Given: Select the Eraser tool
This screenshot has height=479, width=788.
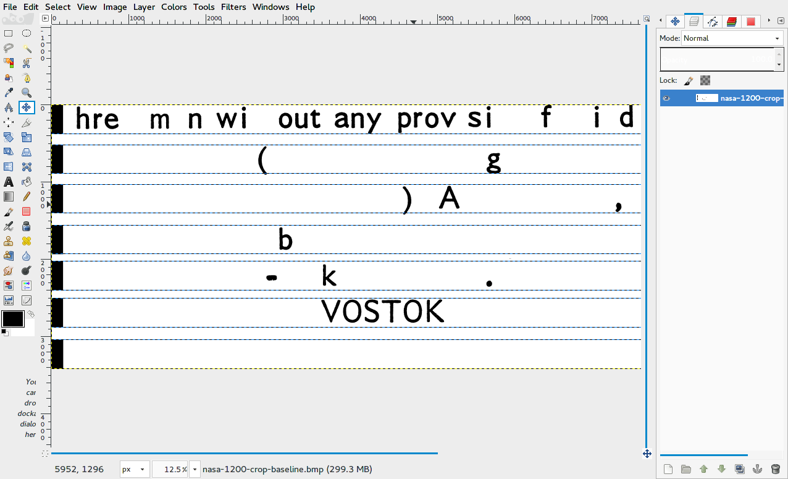Looking at the screenshot, I should coord(27,211).
